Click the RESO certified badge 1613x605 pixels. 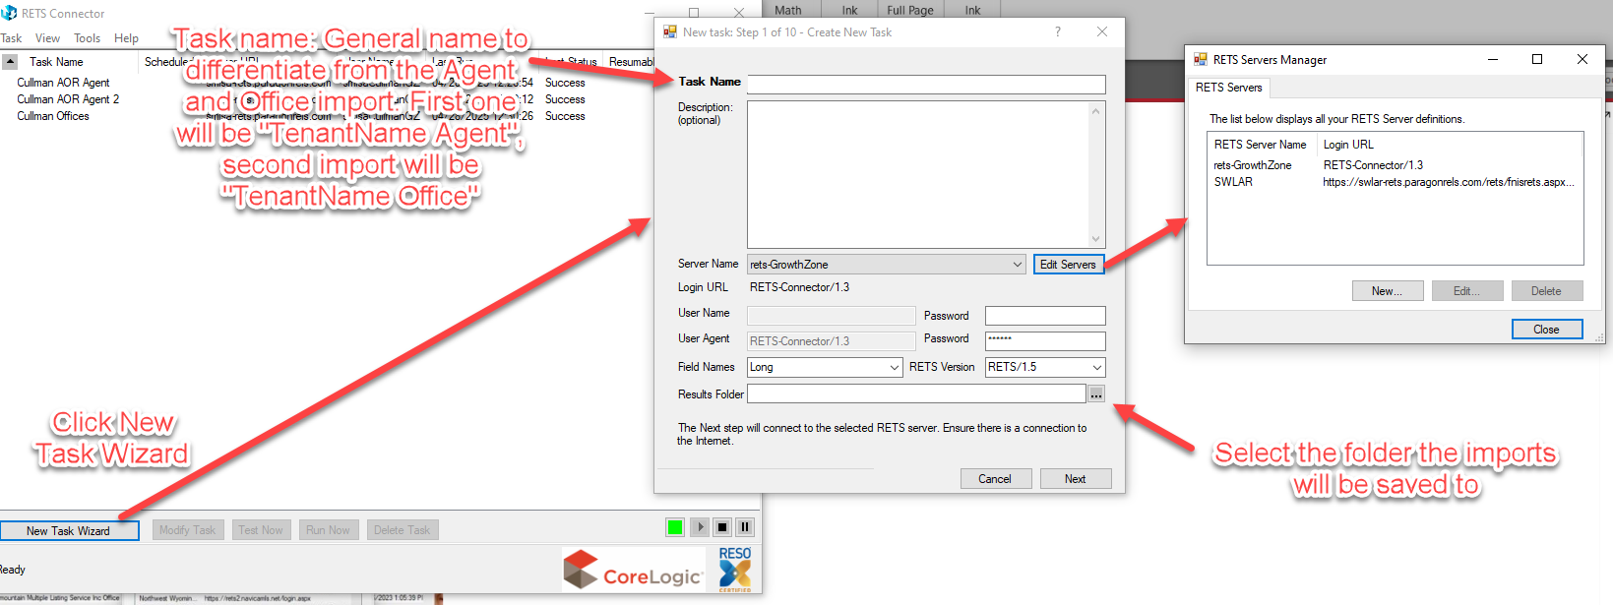(735, 570)
